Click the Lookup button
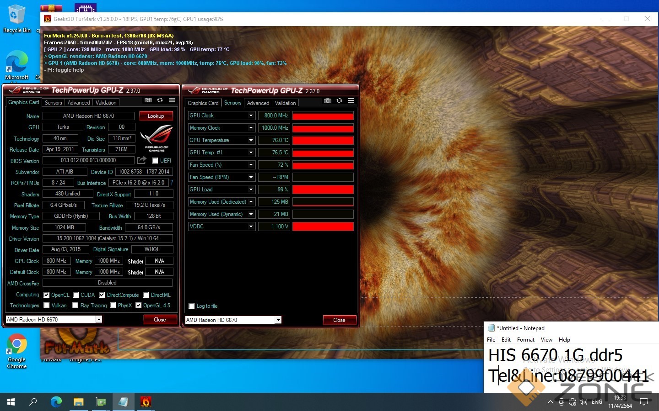 156,116
